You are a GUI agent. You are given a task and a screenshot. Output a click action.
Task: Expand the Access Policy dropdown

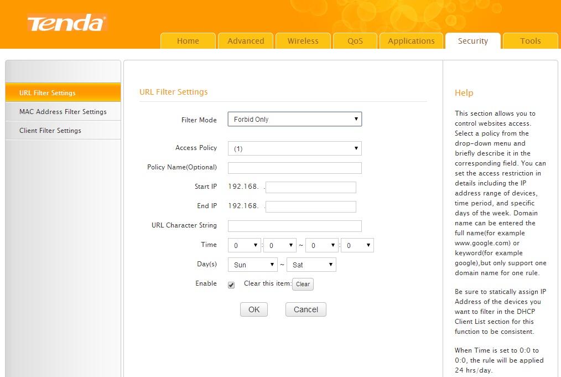click(x=294, y=148)
